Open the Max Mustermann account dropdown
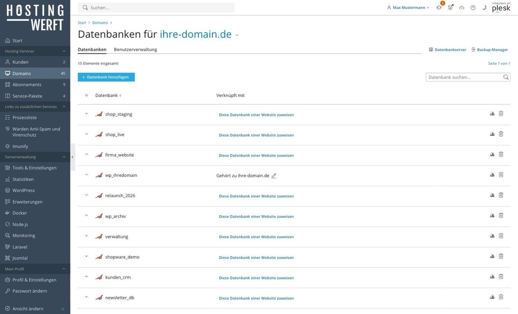The height and width of the screenshot is (314, 518). pyautogui.click(x=408, y=7)
